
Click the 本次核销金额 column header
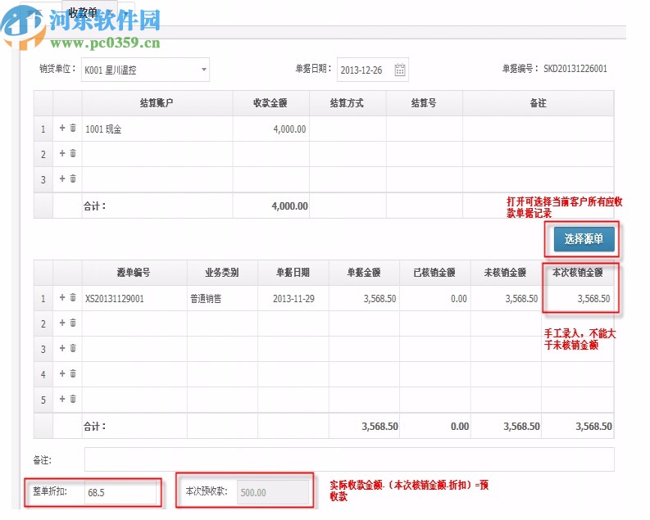point(577,273)
